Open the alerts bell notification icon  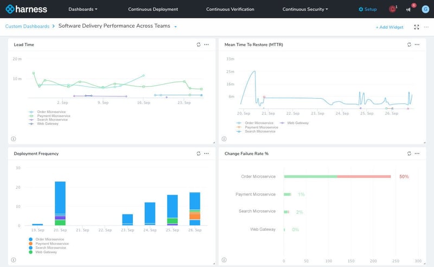tap(392, 9)
